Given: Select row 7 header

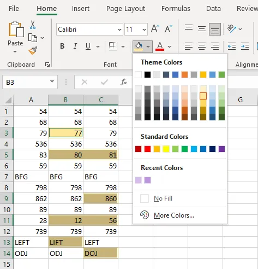Looking at the screenshot, I should pos(7,177).
